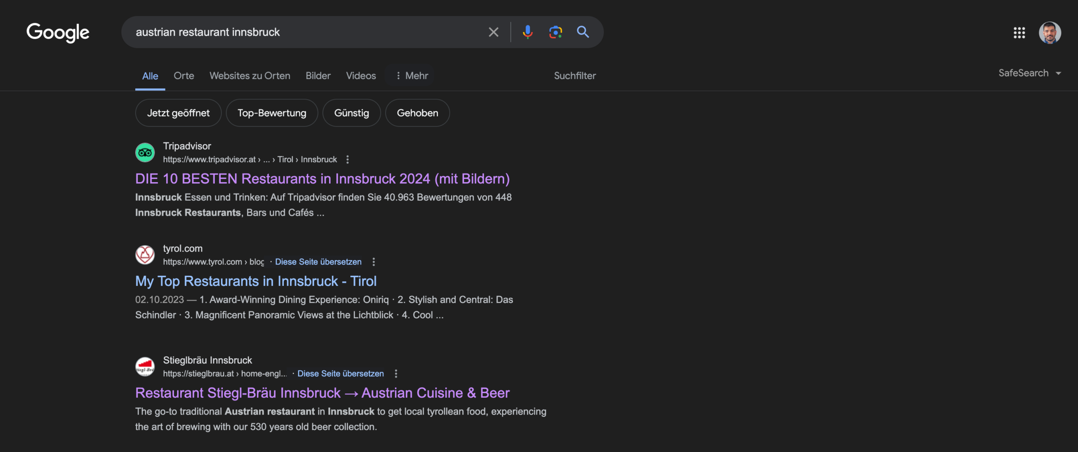Open three-dot menu for tyrol.com result
This screenshot has width=1078, height=452.
pyautogui.click(x=374, y=262)
